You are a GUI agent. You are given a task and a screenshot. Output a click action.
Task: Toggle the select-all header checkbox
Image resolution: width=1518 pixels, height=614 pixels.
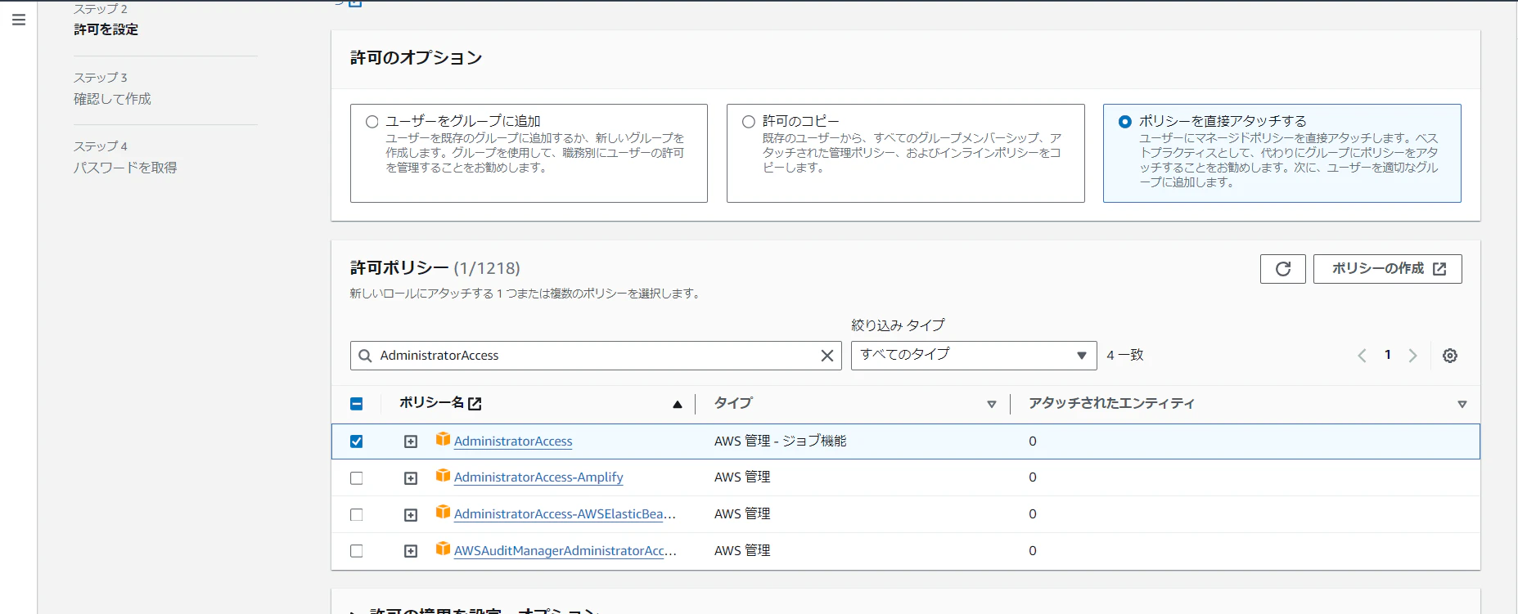tap(356, 404)
